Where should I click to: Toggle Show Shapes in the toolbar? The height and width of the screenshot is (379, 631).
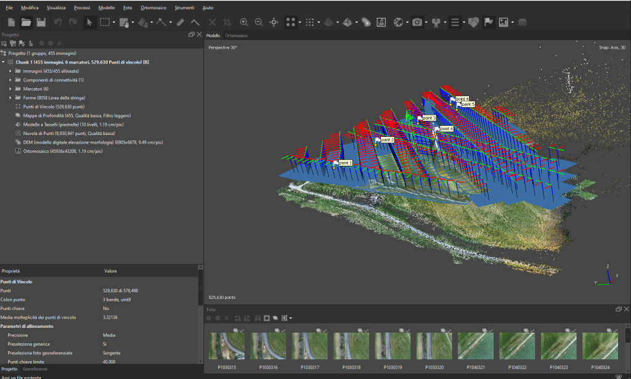[x=474, y=23]
